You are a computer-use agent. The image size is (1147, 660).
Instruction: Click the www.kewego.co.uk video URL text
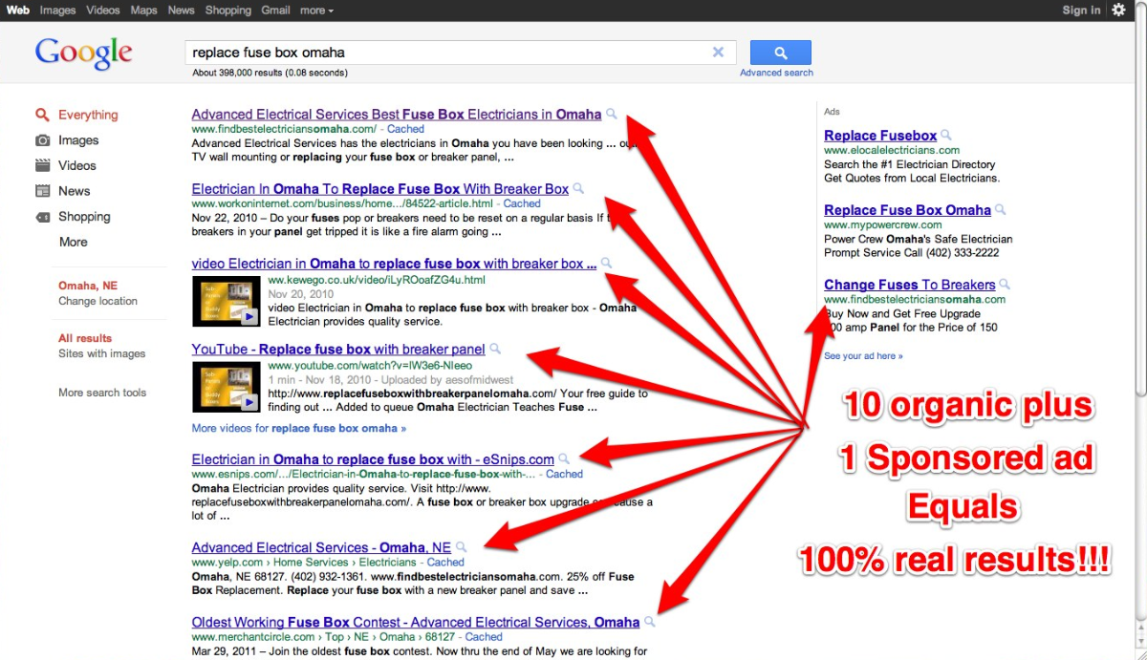point(377,280)
